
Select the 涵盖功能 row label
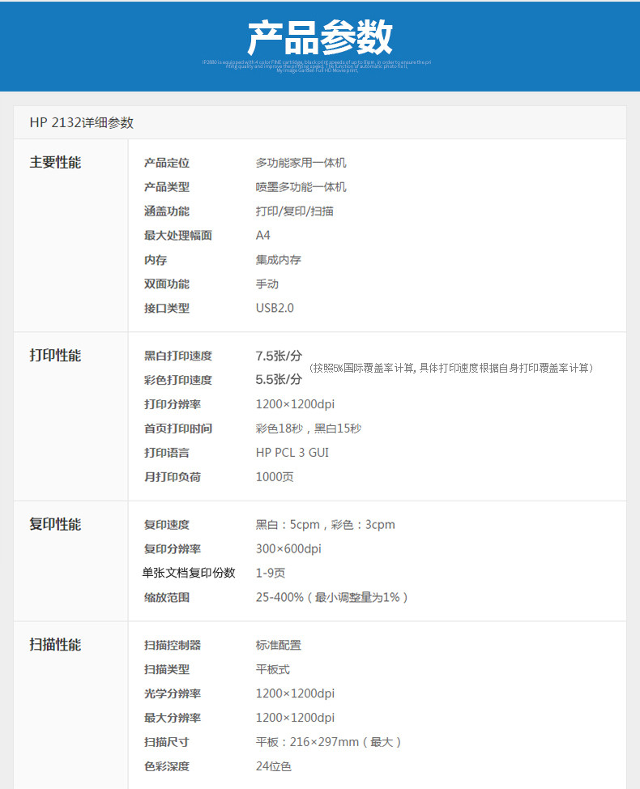[167, 211]
